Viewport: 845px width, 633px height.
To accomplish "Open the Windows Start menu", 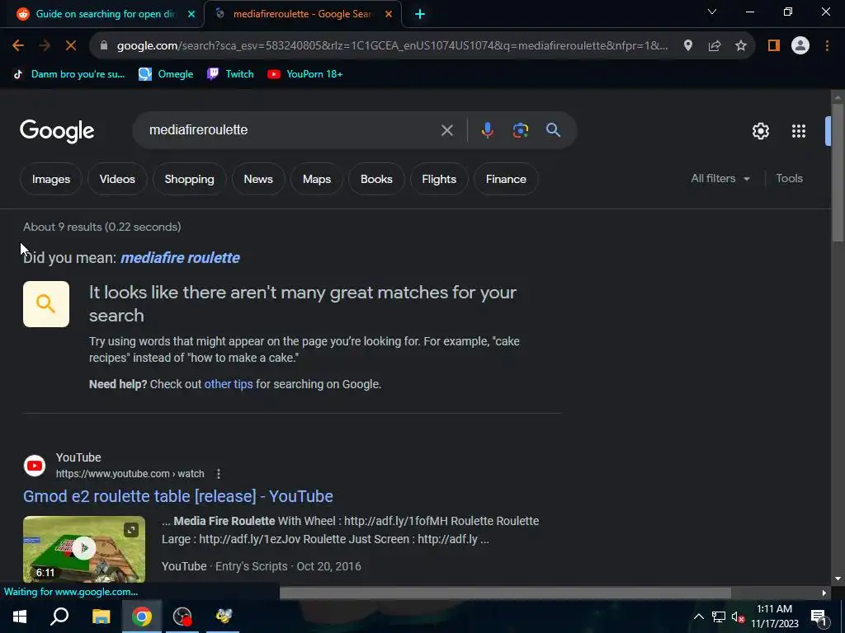I will click(20, 617).
